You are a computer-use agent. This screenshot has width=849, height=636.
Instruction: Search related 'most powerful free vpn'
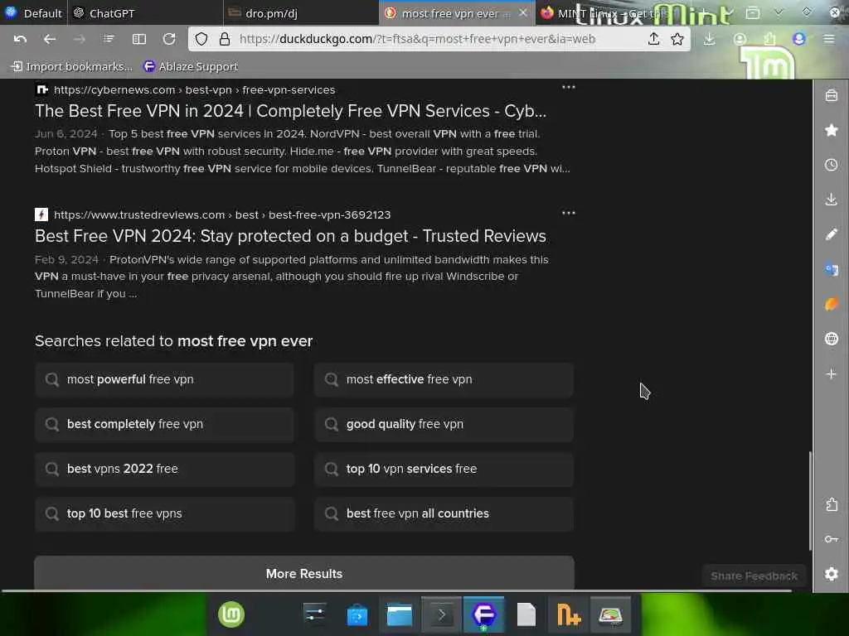click(x=165, y=379)
